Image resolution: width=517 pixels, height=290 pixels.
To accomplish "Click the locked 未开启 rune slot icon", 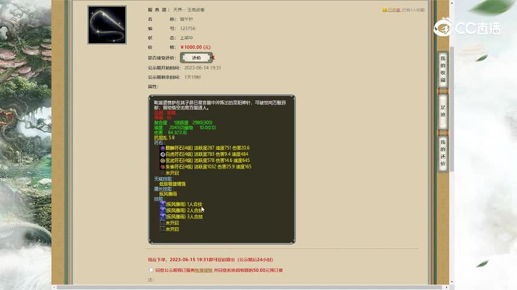I will point(163,173).
